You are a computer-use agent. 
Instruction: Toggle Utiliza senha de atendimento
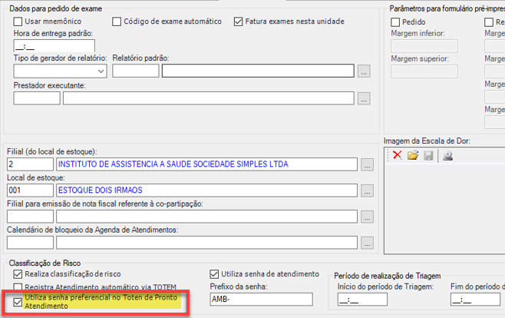(214, 274)
